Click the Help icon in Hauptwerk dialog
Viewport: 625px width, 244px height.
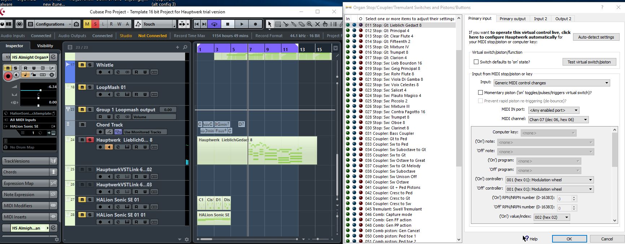pos(530,239)
